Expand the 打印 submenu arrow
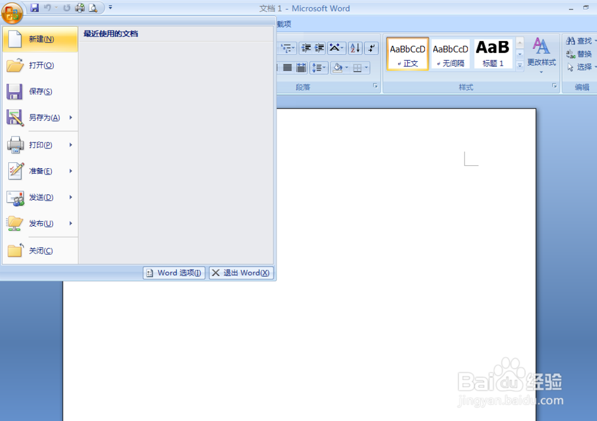 click(x=71, y=145)
